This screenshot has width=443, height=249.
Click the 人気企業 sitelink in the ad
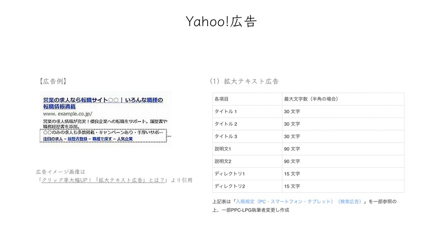pyautogui.click(x=125, y=139)
